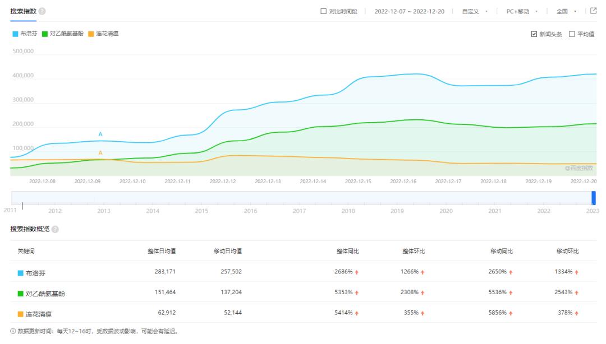The image size is (606, 344).
Task: Open date range picker 2022-12-07 ~ 2022-12-20
Action: click(x=409, y=12)
